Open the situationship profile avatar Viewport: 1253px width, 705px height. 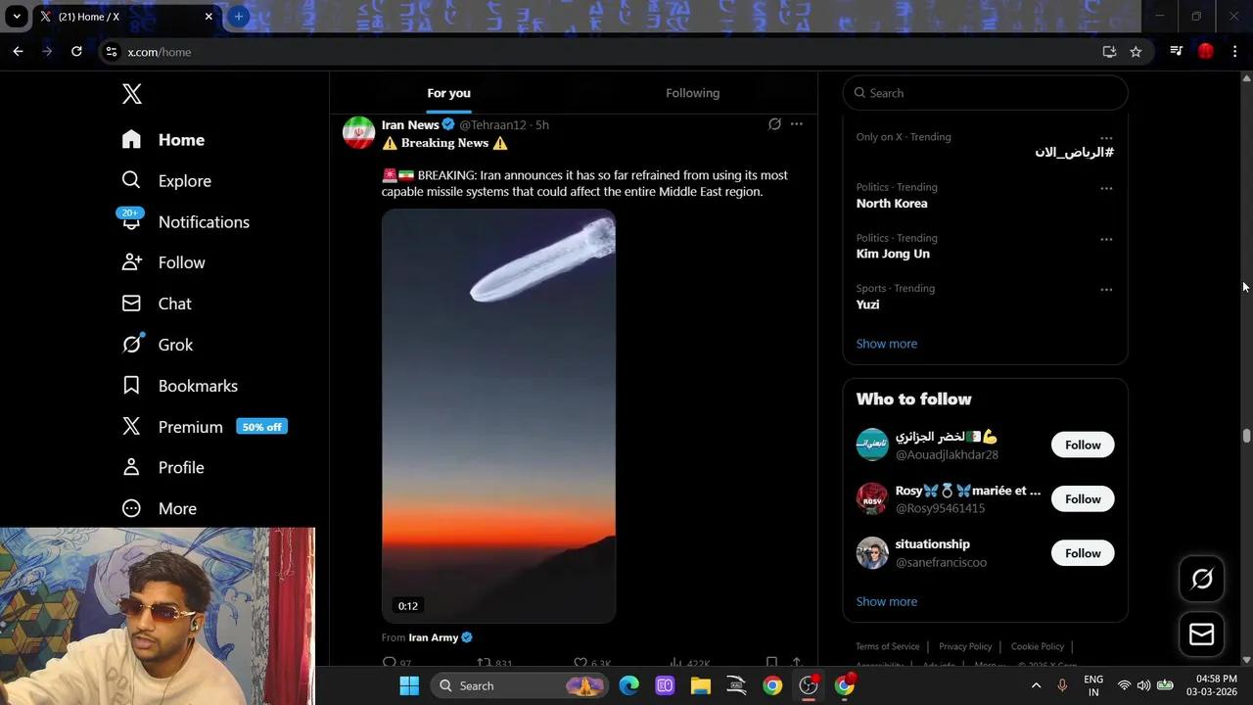coord(872,553)
